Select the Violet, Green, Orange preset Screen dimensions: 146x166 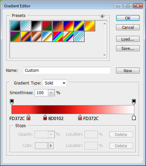tap(15, 36)
